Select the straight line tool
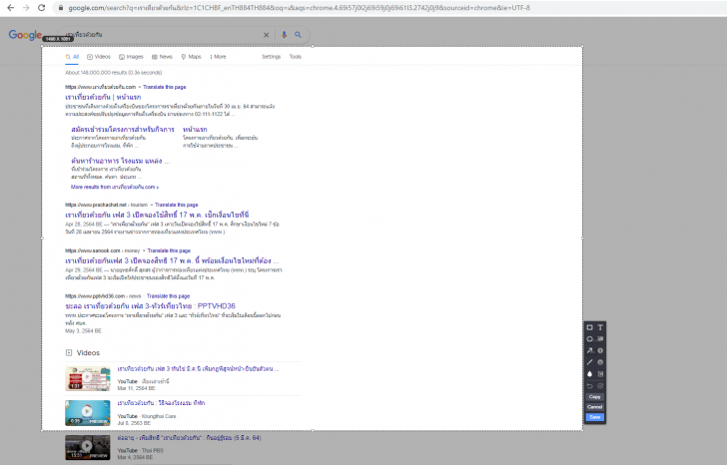Viewport: 727px width, 465px height. pyautogui.click(x=590, y=362)
